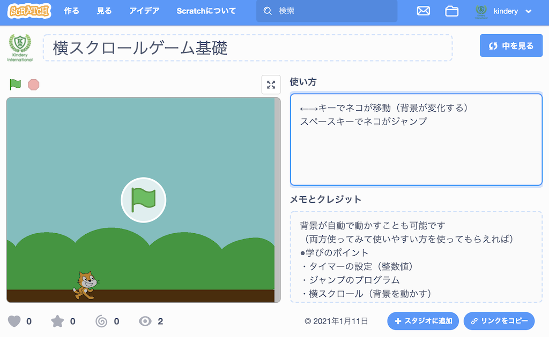Click the search magnifier icon
This screenshot has width=549, height=337.
(268, 11)
